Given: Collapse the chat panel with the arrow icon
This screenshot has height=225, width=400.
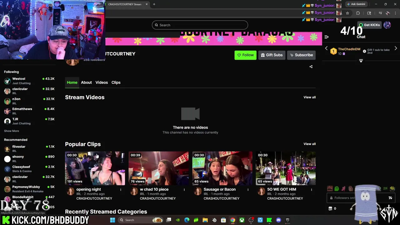Looking at the screenshot, I should (x=327, y=37).
